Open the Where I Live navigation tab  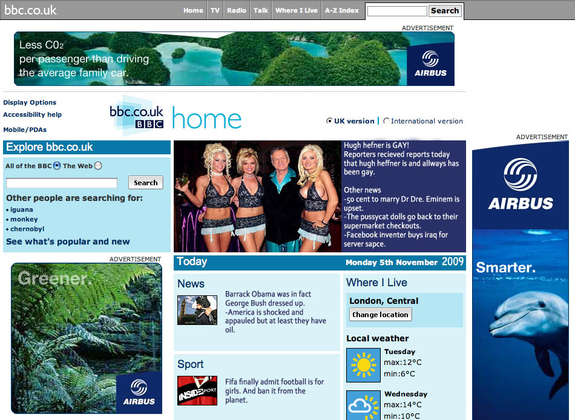296,10
